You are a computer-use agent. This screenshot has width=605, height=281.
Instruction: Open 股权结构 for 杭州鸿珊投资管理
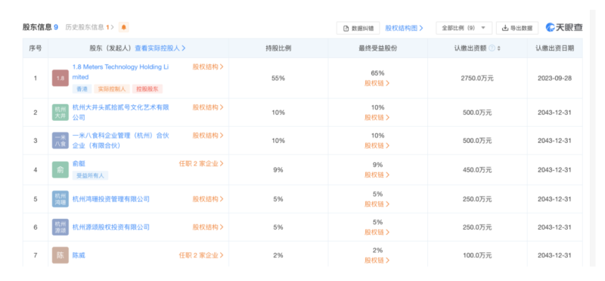coord(208,199)
